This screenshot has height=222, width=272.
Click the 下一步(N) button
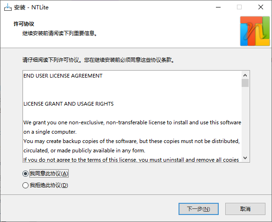click(x=199, y=209)
